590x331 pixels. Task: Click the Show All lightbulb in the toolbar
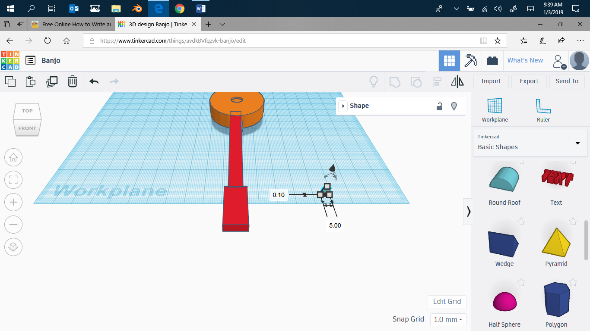coord(374,81)
